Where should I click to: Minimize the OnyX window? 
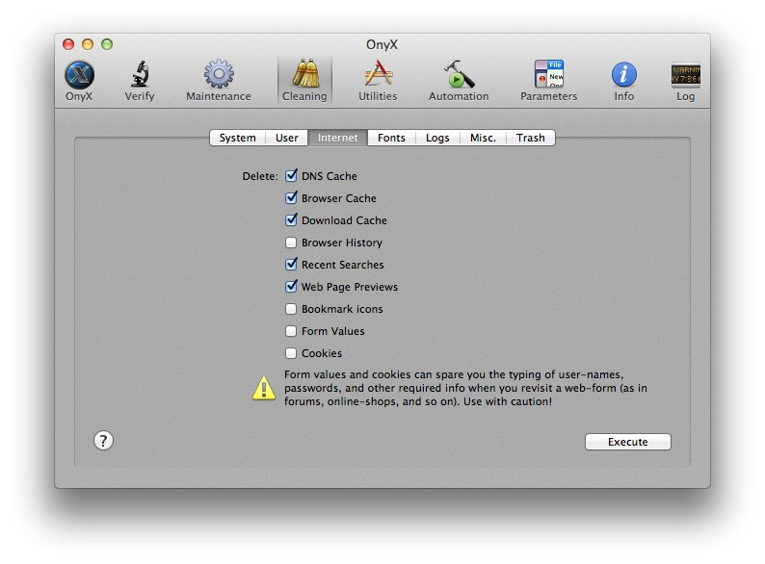point(88,44)
